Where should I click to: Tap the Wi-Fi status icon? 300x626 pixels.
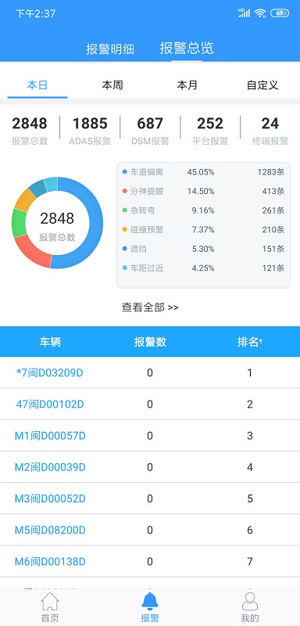pos(260,13)
